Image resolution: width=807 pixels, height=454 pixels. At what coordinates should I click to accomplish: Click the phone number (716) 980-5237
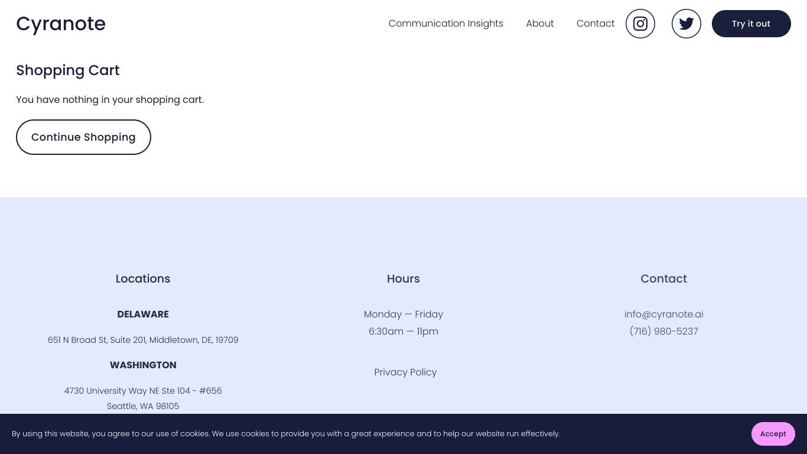pyautogui.click(x=664, y=331)
